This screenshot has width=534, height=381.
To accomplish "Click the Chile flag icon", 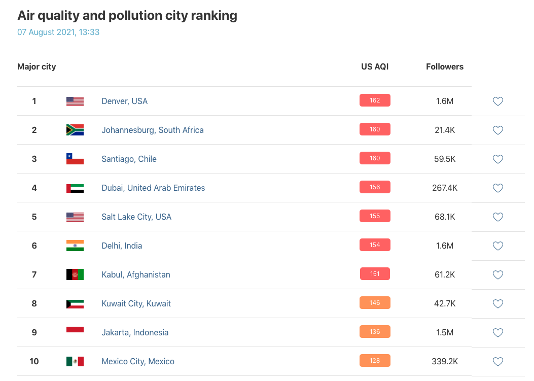I will pos(75,159).
